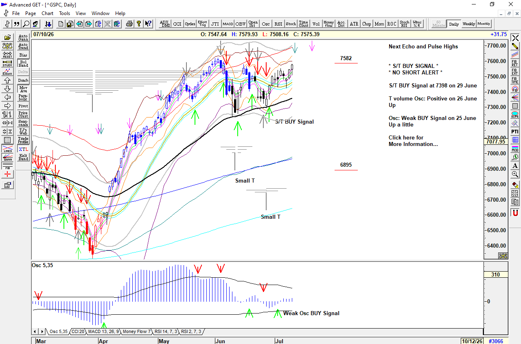Select the Elliott wave tool

tap(7, 72)
